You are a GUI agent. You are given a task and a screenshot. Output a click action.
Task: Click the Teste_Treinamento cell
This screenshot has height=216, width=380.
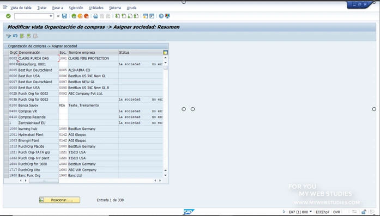coord(93,105)
